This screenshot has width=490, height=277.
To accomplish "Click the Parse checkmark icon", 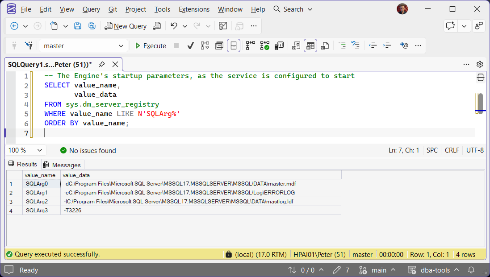I will coord(190,46).
